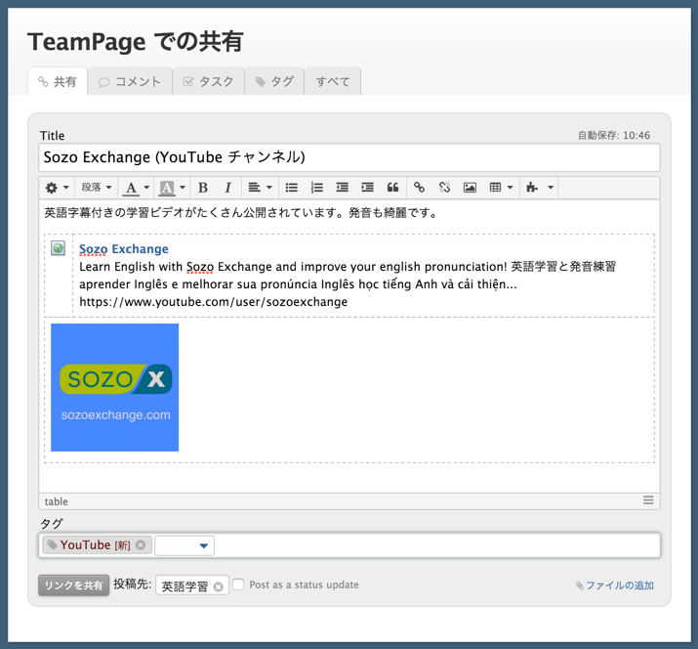Apply blockquote formatting
Viewport: 698px width, 649px height.
pyautogui.click(x=393, y=188)
